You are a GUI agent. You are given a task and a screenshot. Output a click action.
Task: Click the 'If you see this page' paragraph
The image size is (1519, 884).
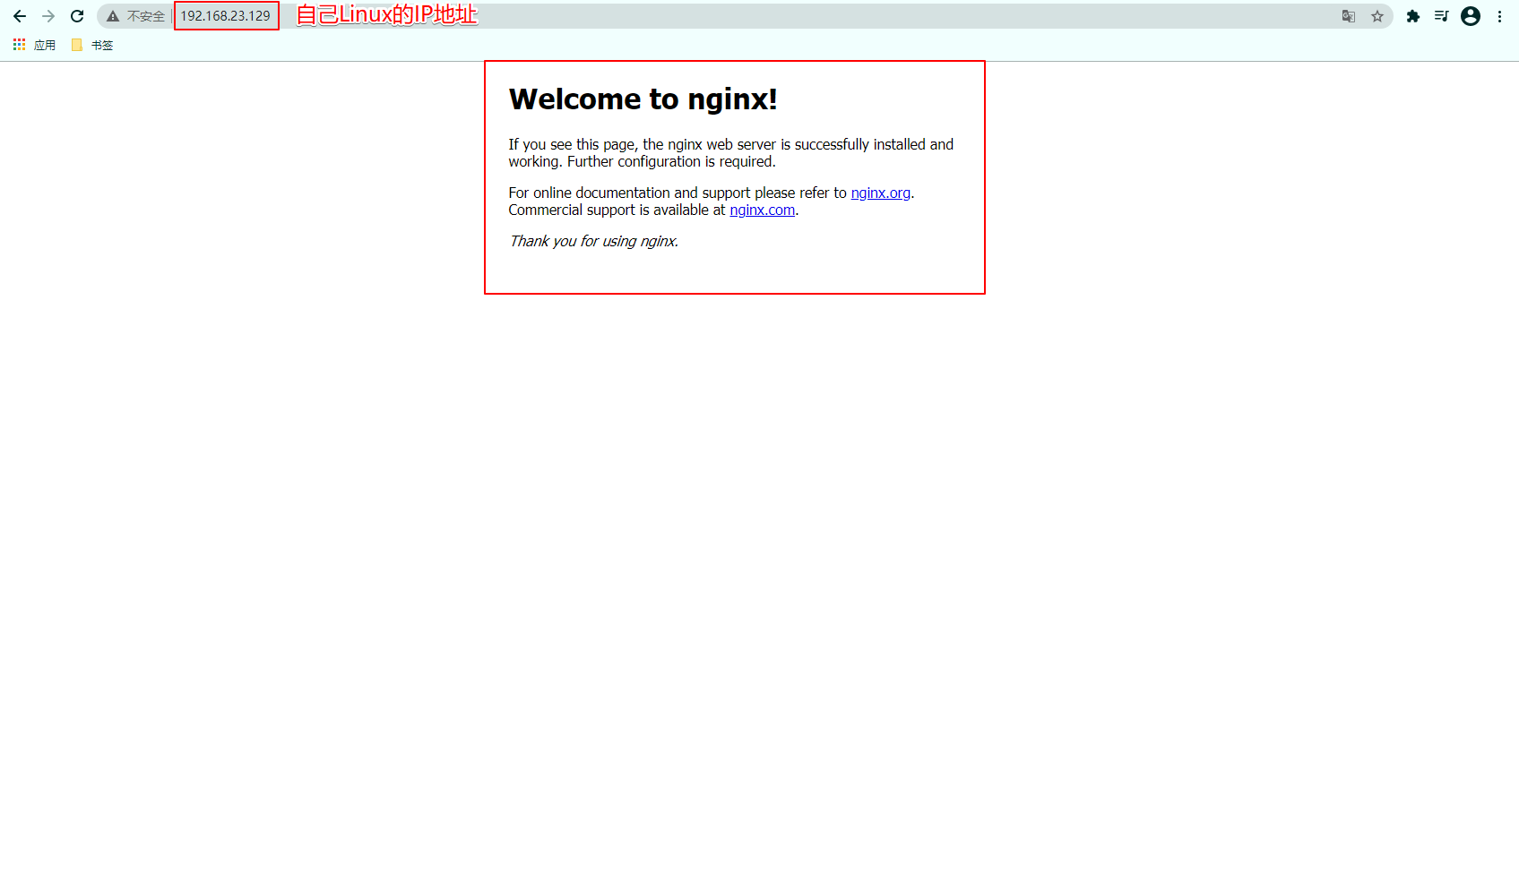coord(731,153)
